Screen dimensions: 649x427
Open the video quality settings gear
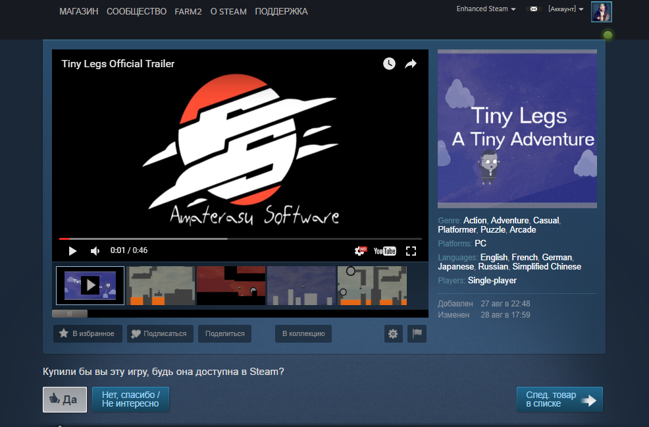(360, 251)
